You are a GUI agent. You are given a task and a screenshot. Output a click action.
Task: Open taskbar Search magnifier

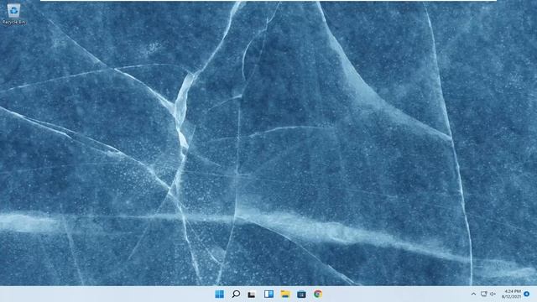coord(236,294)
